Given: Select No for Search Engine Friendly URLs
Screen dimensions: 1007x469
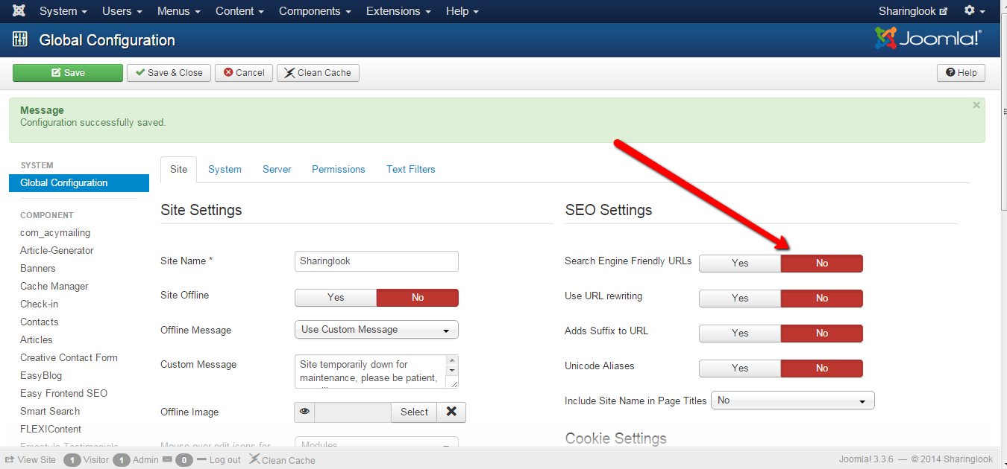Looking at the screenshot, I should 822,263.
